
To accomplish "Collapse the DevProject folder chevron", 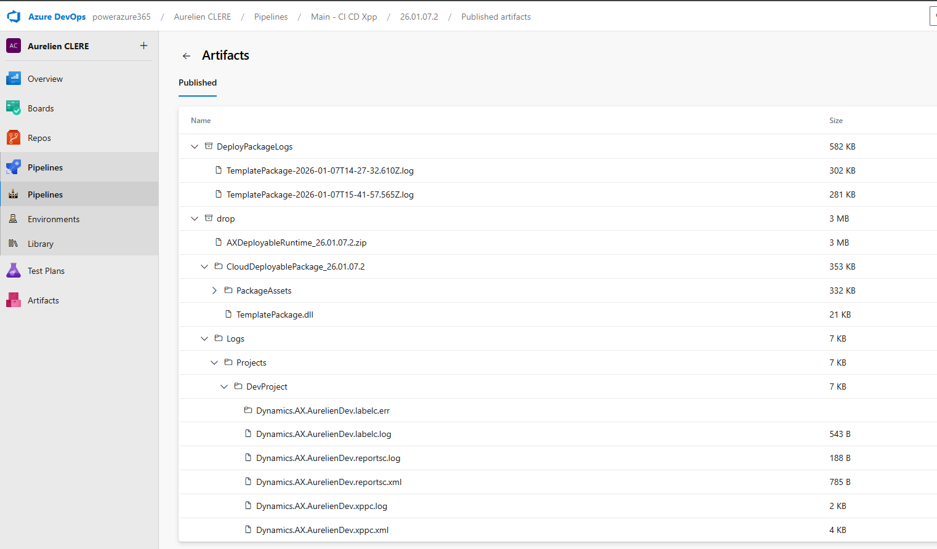I will coord(224,387).
